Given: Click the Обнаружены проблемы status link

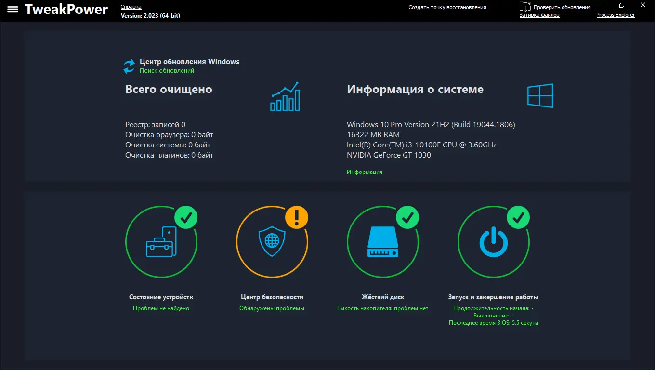Looking at the screenshot, I should (x=272, y=308).
